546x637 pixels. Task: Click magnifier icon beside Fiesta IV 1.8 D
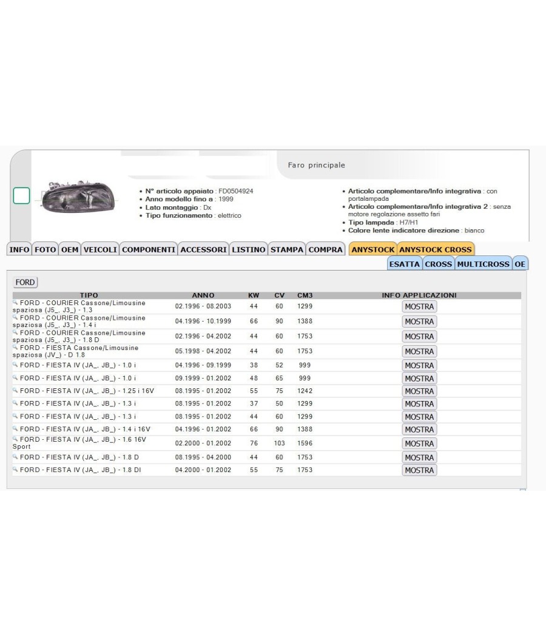pyautogui.click(x=15, y=457)
